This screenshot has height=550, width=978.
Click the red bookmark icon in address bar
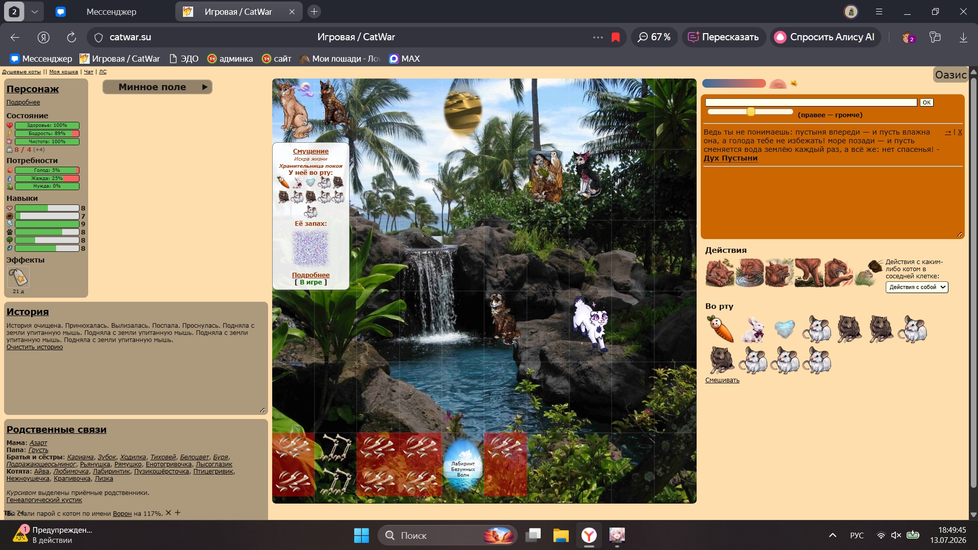[616, 37]
